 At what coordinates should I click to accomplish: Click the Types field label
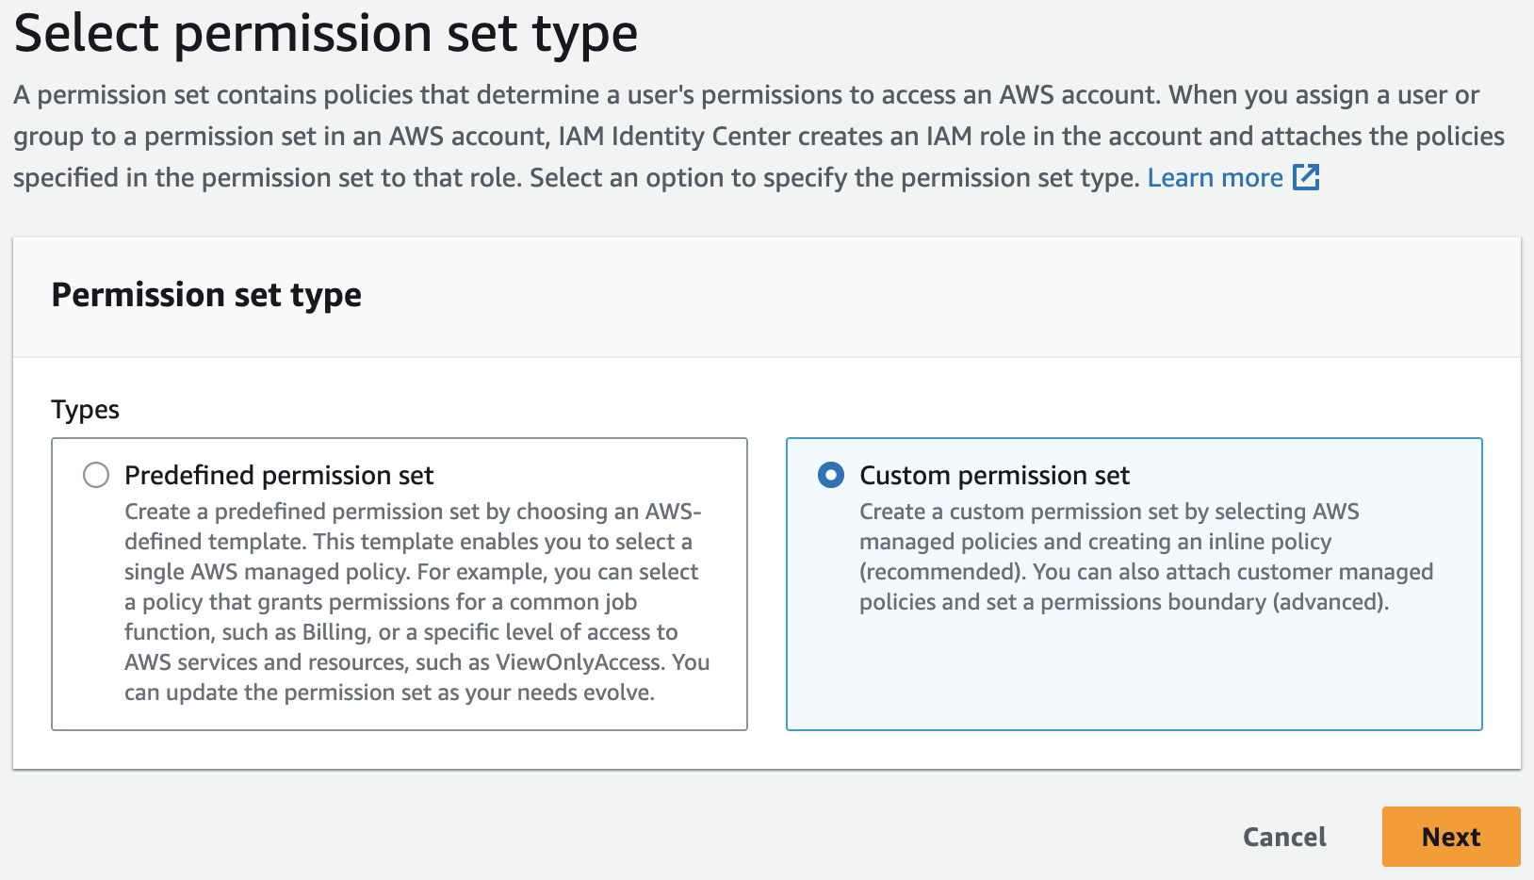86,410
